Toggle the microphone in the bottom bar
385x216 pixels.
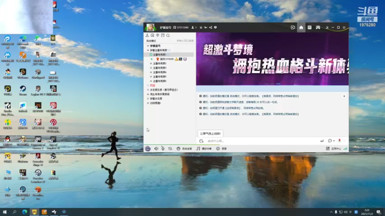[x=163, y=148]
